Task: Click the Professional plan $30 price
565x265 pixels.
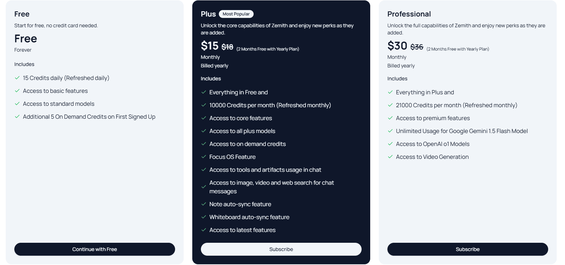Action: click(397, 46)
